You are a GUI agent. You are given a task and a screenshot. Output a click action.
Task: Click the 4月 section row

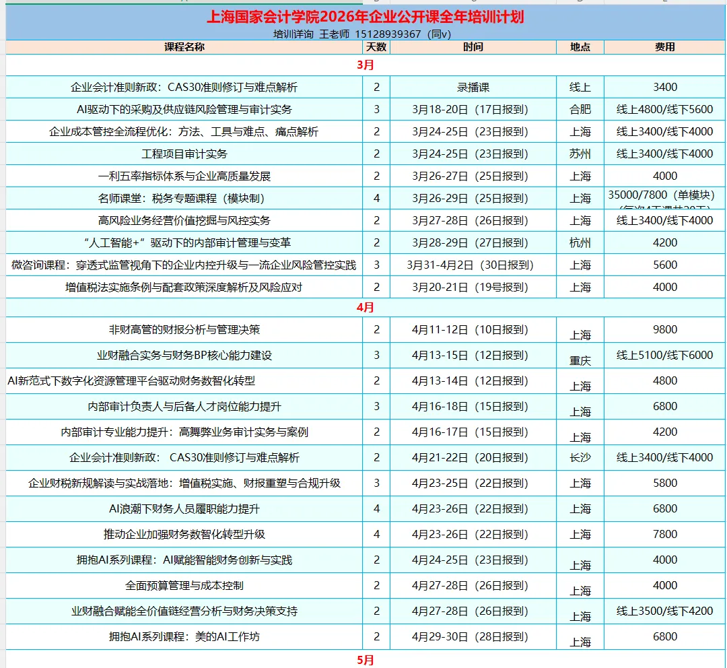[x=366, y=308]
